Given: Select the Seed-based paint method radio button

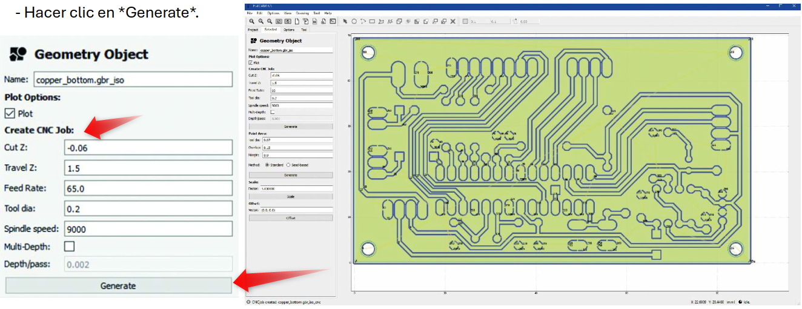Looking at the screenshot, I should (x=288, y=164).
